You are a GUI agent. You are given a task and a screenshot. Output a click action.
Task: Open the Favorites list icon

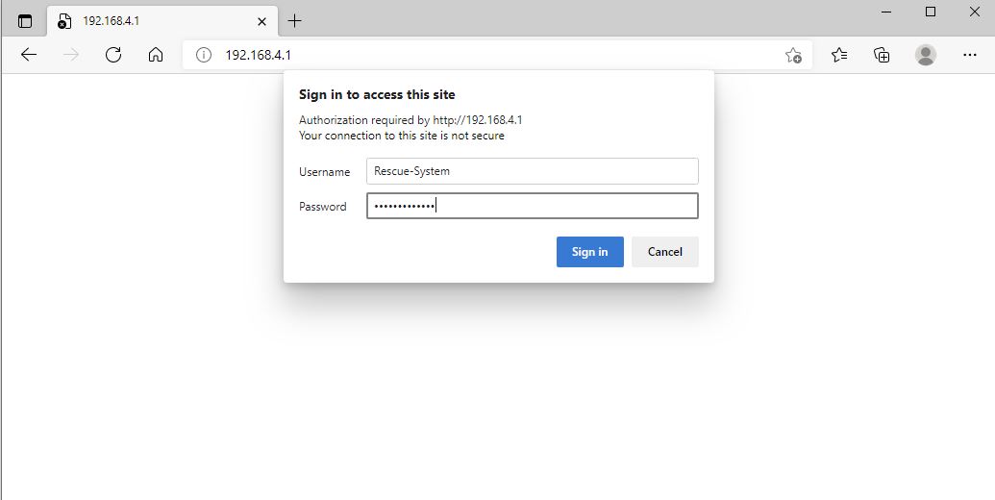(839, 55)
